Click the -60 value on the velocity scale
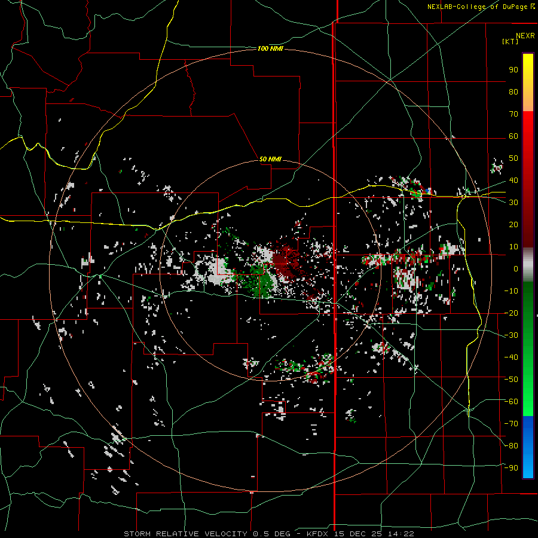 [511, 402]
